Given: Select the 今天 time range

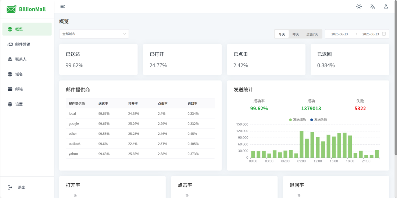Looking at the screenshot, I should [x=282, y=34].
